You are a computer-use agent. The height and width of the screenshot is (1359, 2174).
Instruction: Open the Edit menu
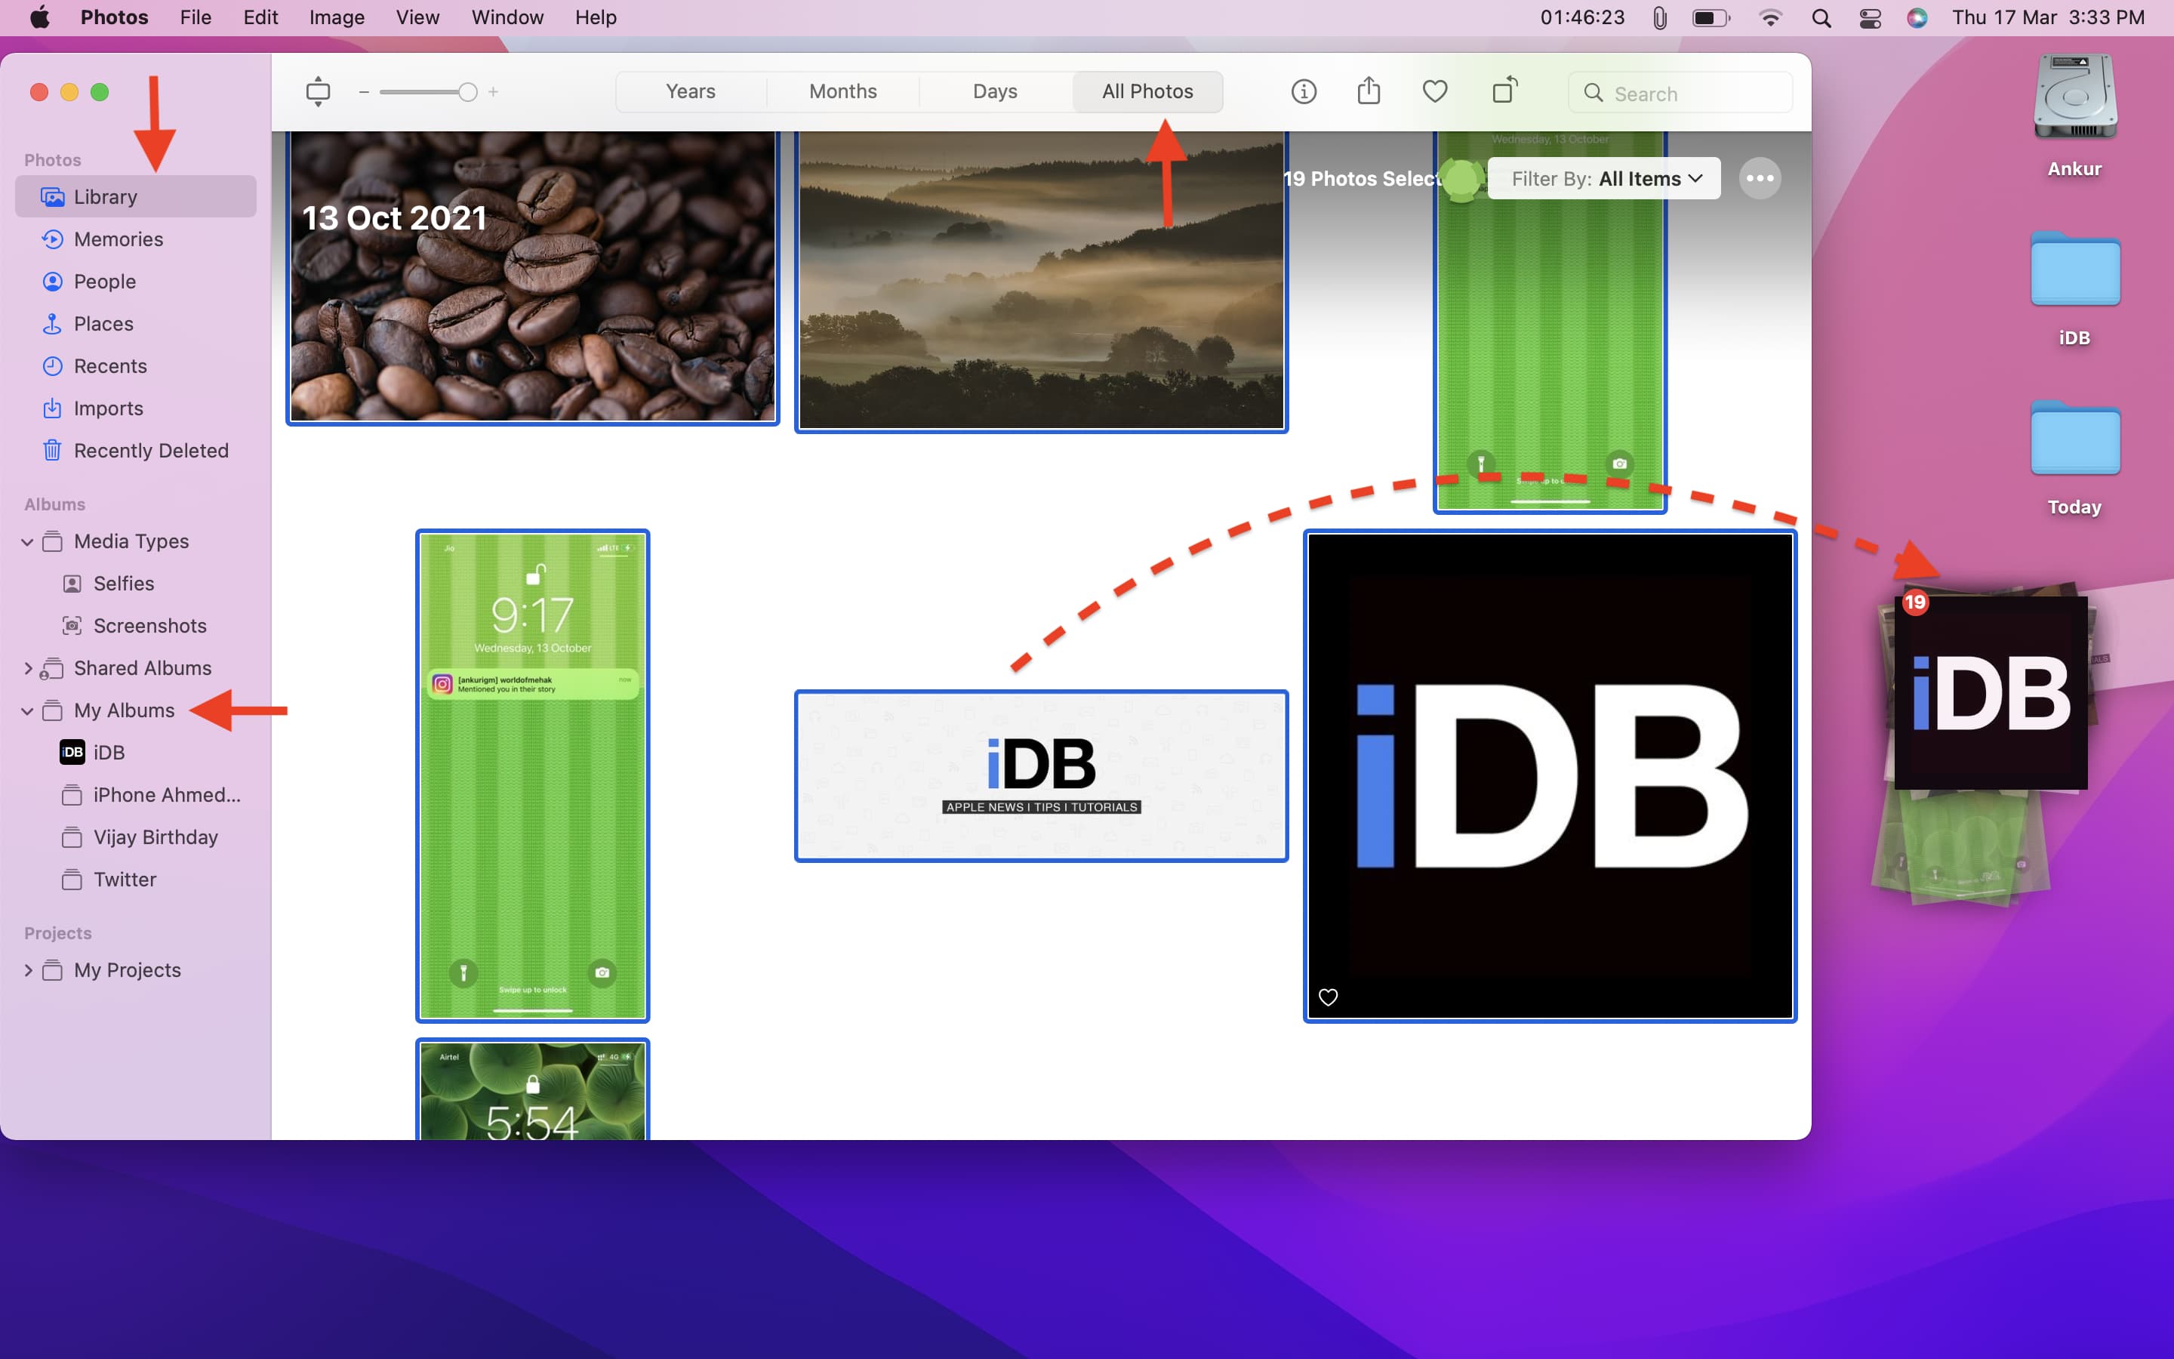260,17
